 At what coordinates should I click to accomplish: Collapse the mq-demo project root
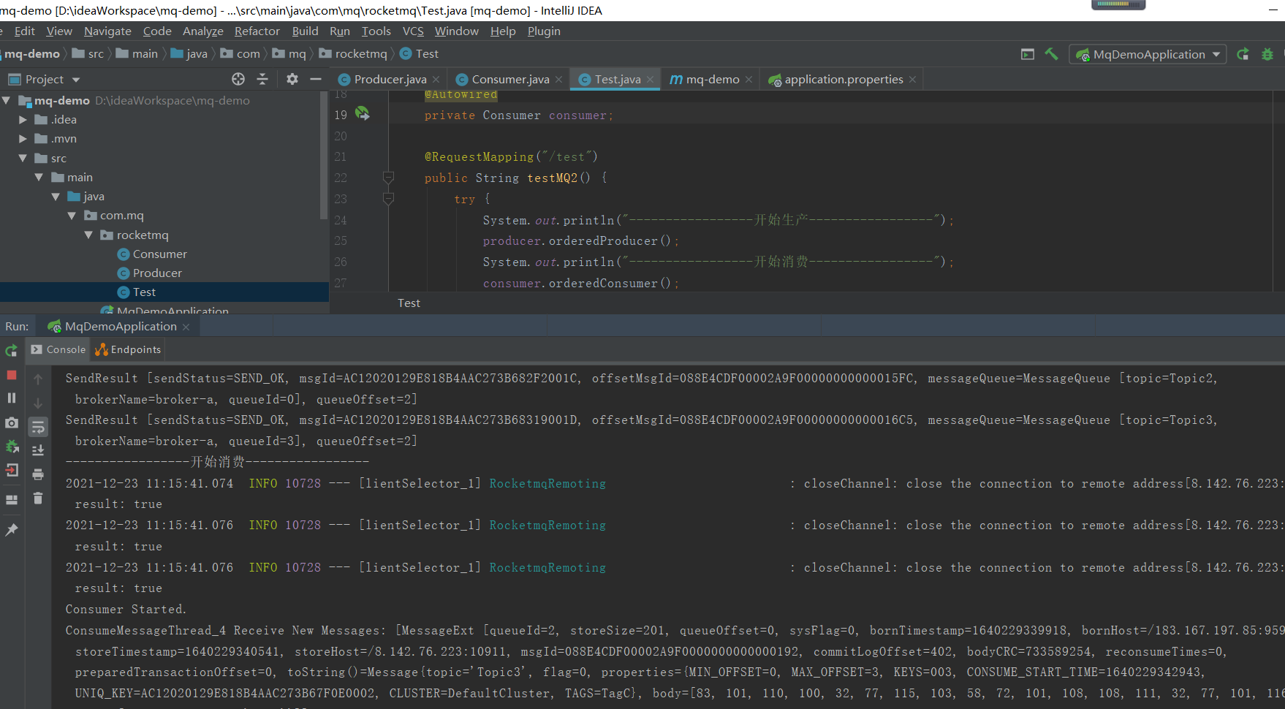click(x=7, y=100)
